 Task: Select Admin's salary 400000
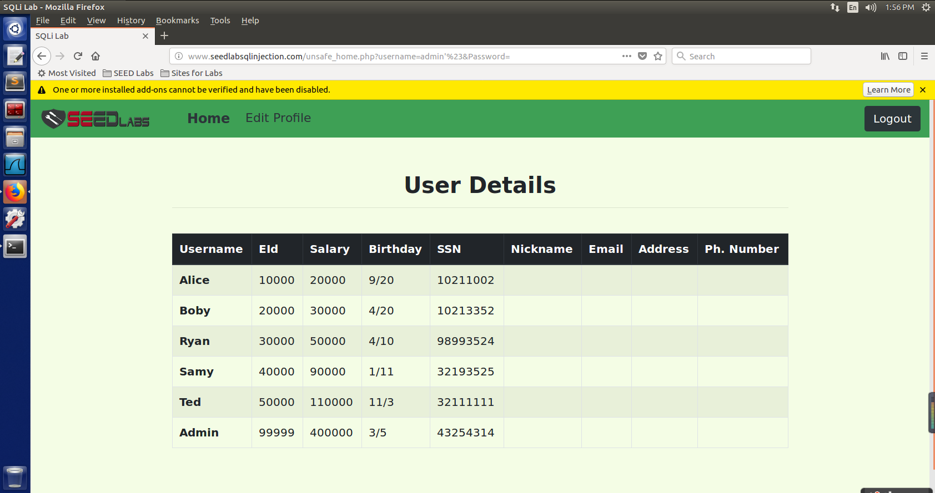331,433
